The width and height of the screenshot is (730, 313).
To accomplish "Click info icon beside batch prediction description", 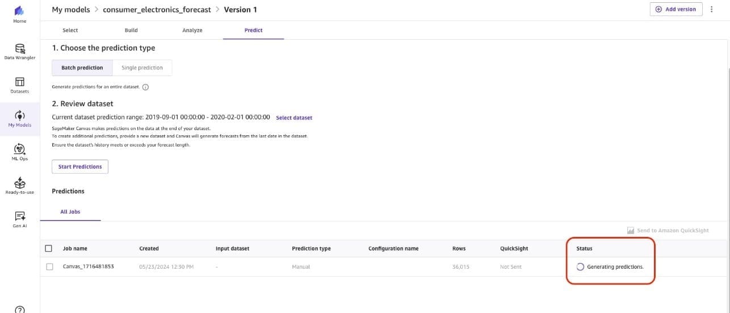I will [145, 87].
